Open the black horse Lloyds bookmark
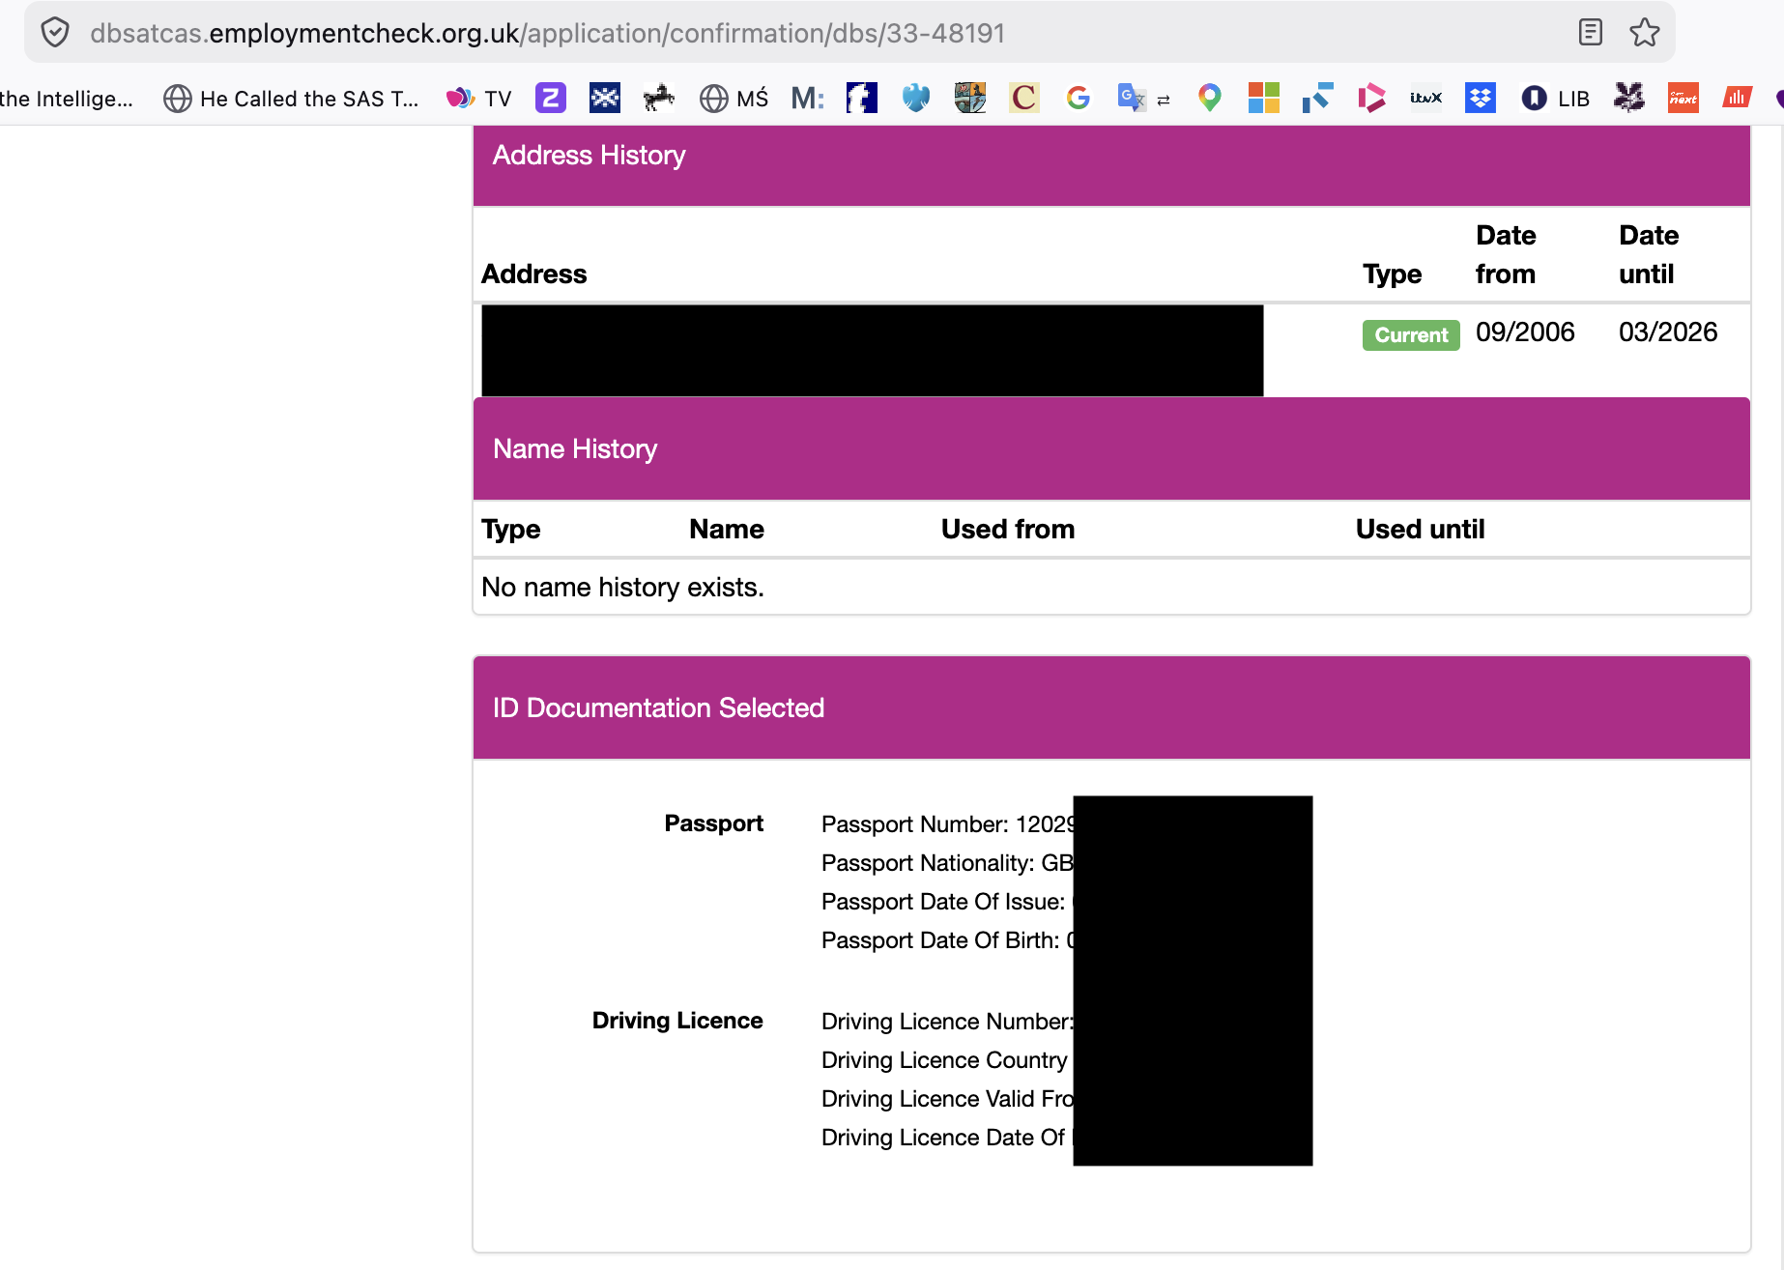 658,98
